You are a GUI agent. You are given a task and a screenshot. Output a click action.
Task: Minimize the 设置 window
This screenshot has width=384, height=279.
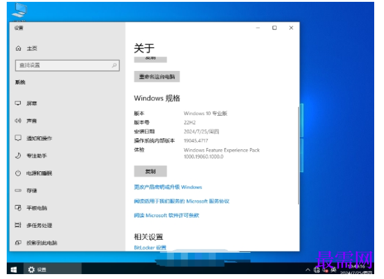point(258,28)
